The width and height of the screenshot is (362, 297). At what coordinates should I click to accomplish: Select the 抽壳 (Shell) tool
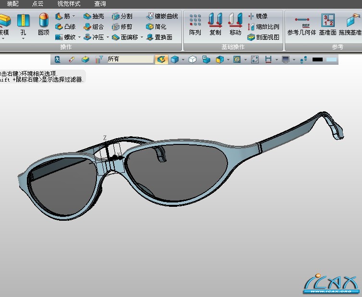tap(94, 16)
